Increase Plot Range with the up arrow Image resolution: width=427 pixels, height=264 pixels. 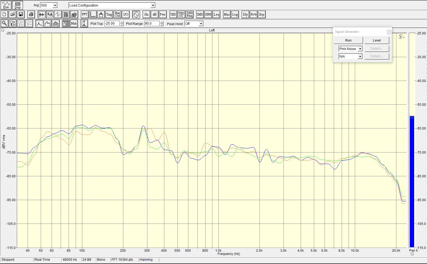pyautogui.click(x=162, y=22)
